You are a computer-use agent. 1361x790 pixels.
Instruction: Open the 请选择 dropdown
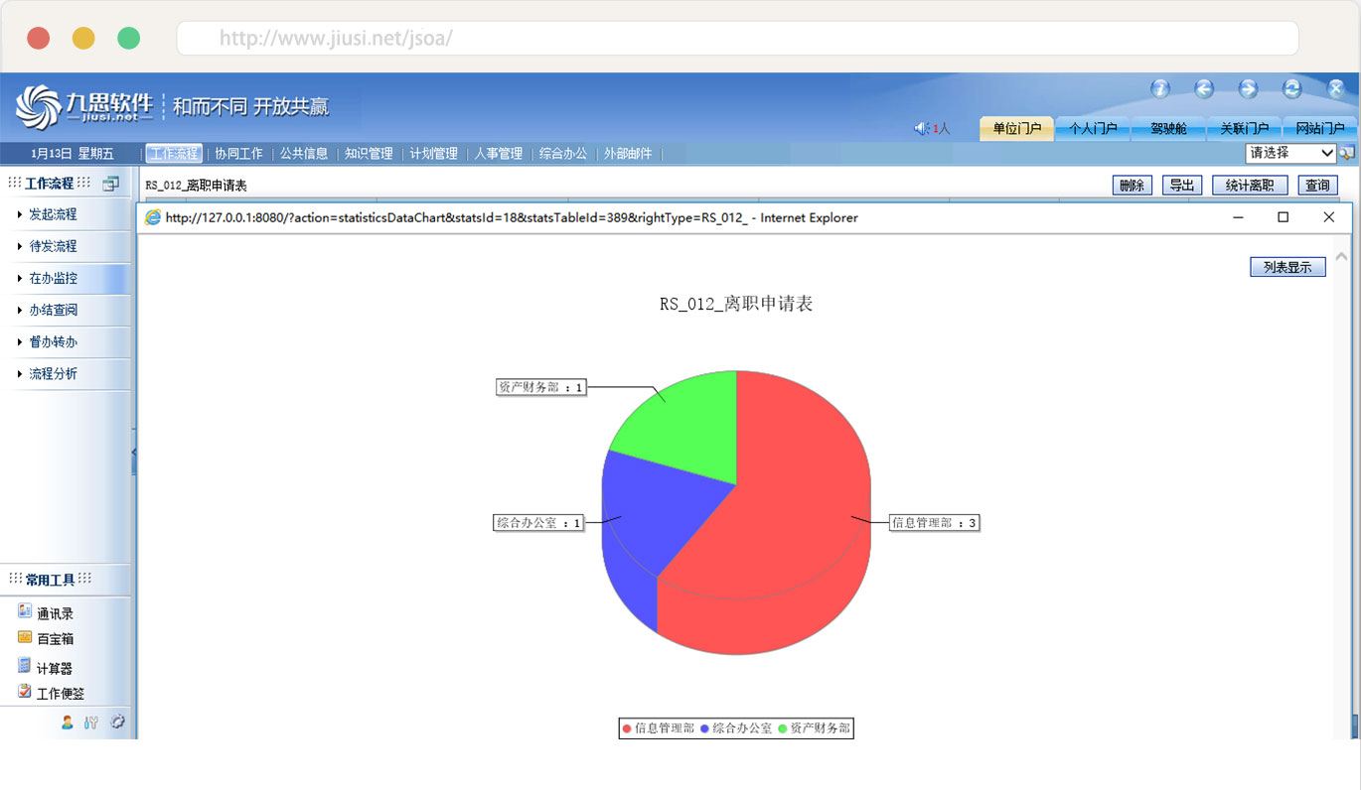[x=1290, y=153]
